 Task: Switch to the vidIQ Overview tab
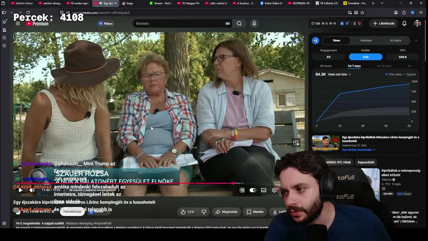(366, 41)
